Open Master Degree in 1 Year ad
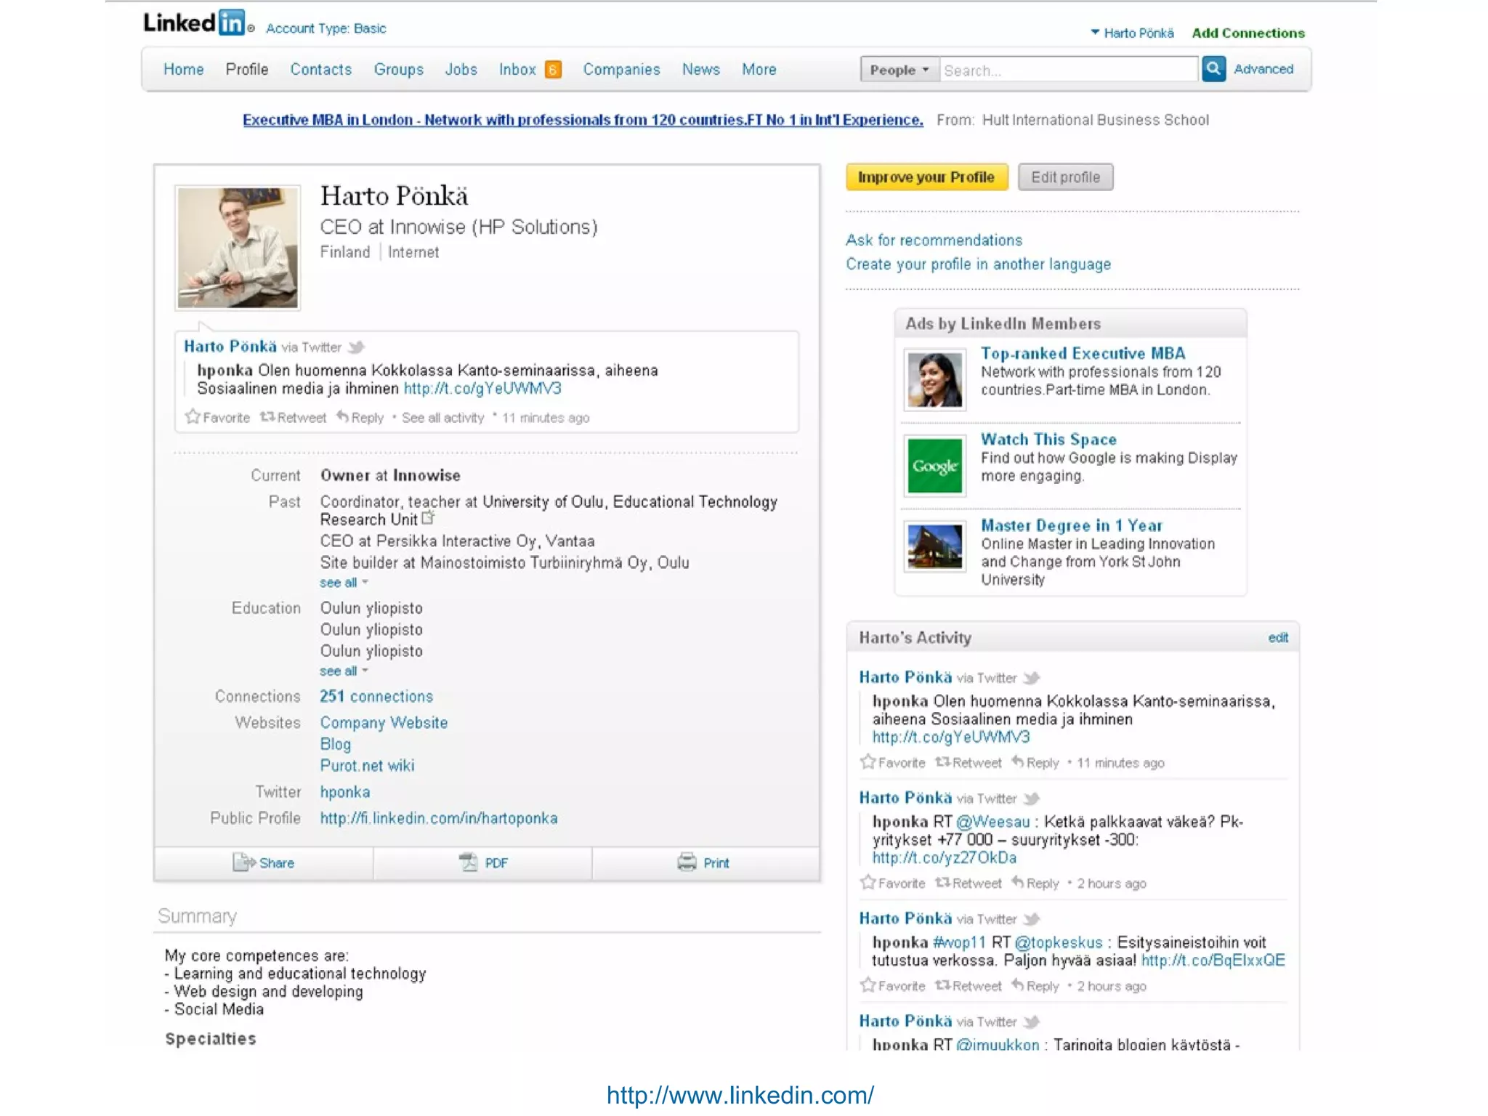 1071,525
